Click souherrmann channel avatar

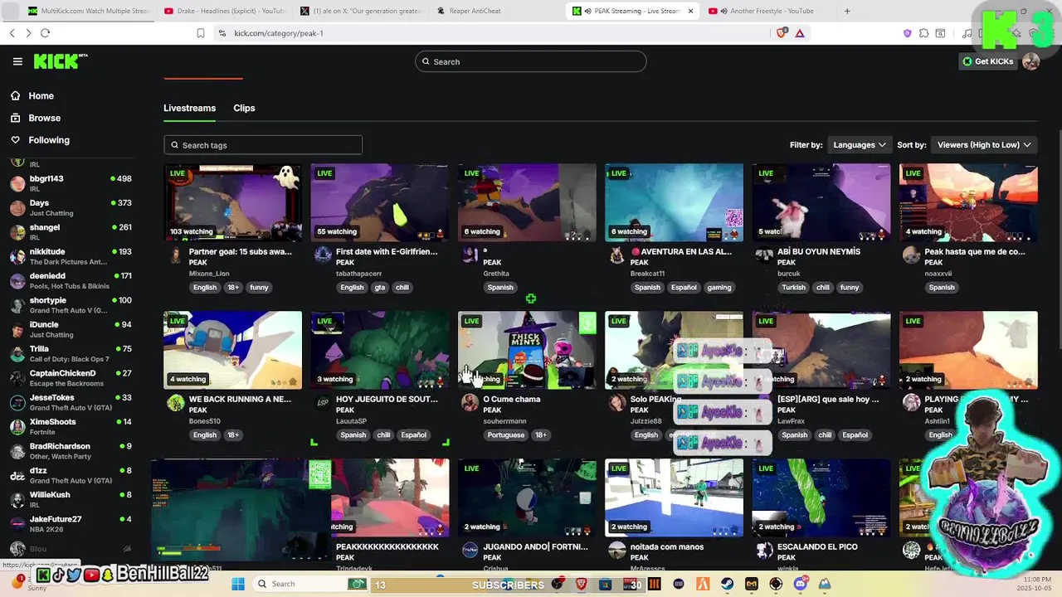click(470, 403)
